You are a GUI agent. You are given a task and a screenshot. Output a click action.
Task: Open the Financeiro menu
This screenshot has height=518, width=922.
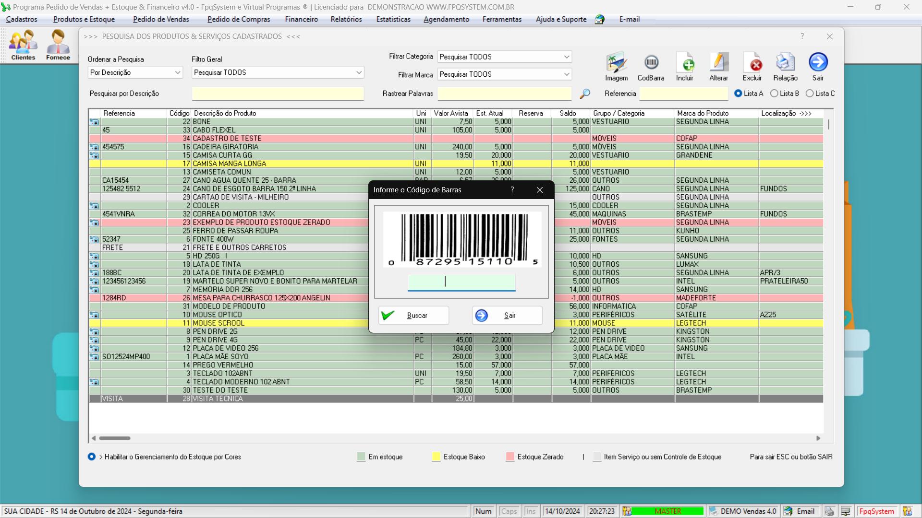(301, 19)
